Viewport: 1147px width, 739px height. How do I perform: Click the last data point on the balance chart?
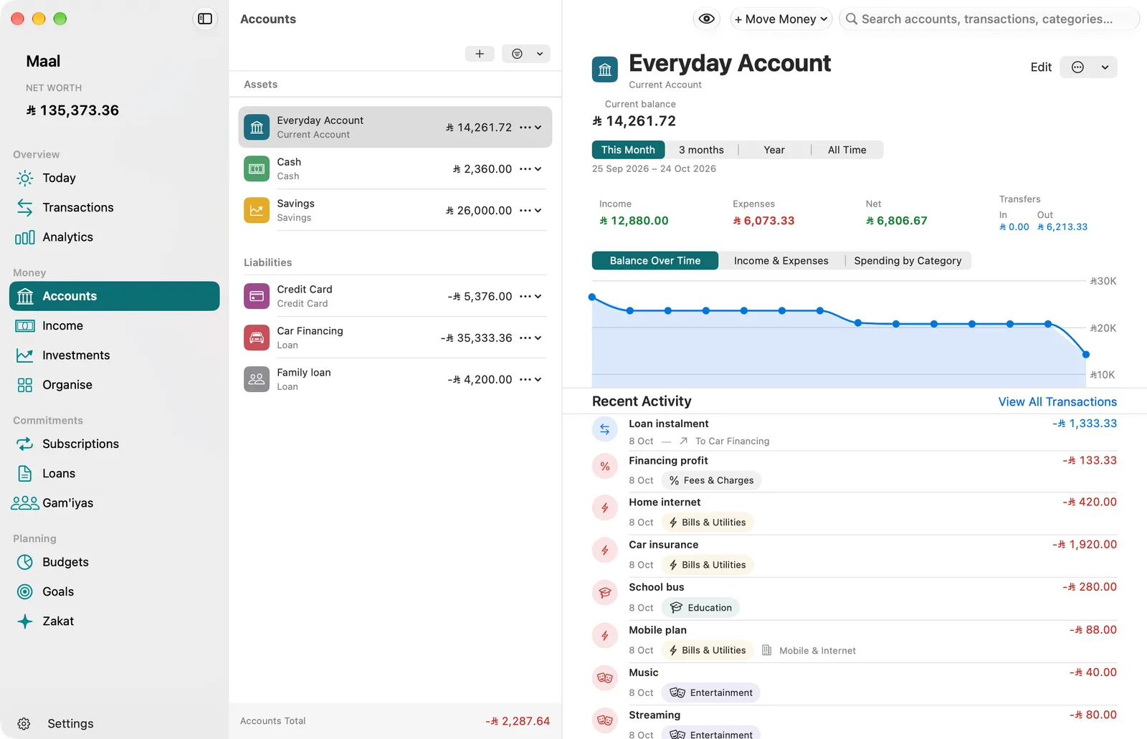pyautogui.click(x=1086, y=354)
